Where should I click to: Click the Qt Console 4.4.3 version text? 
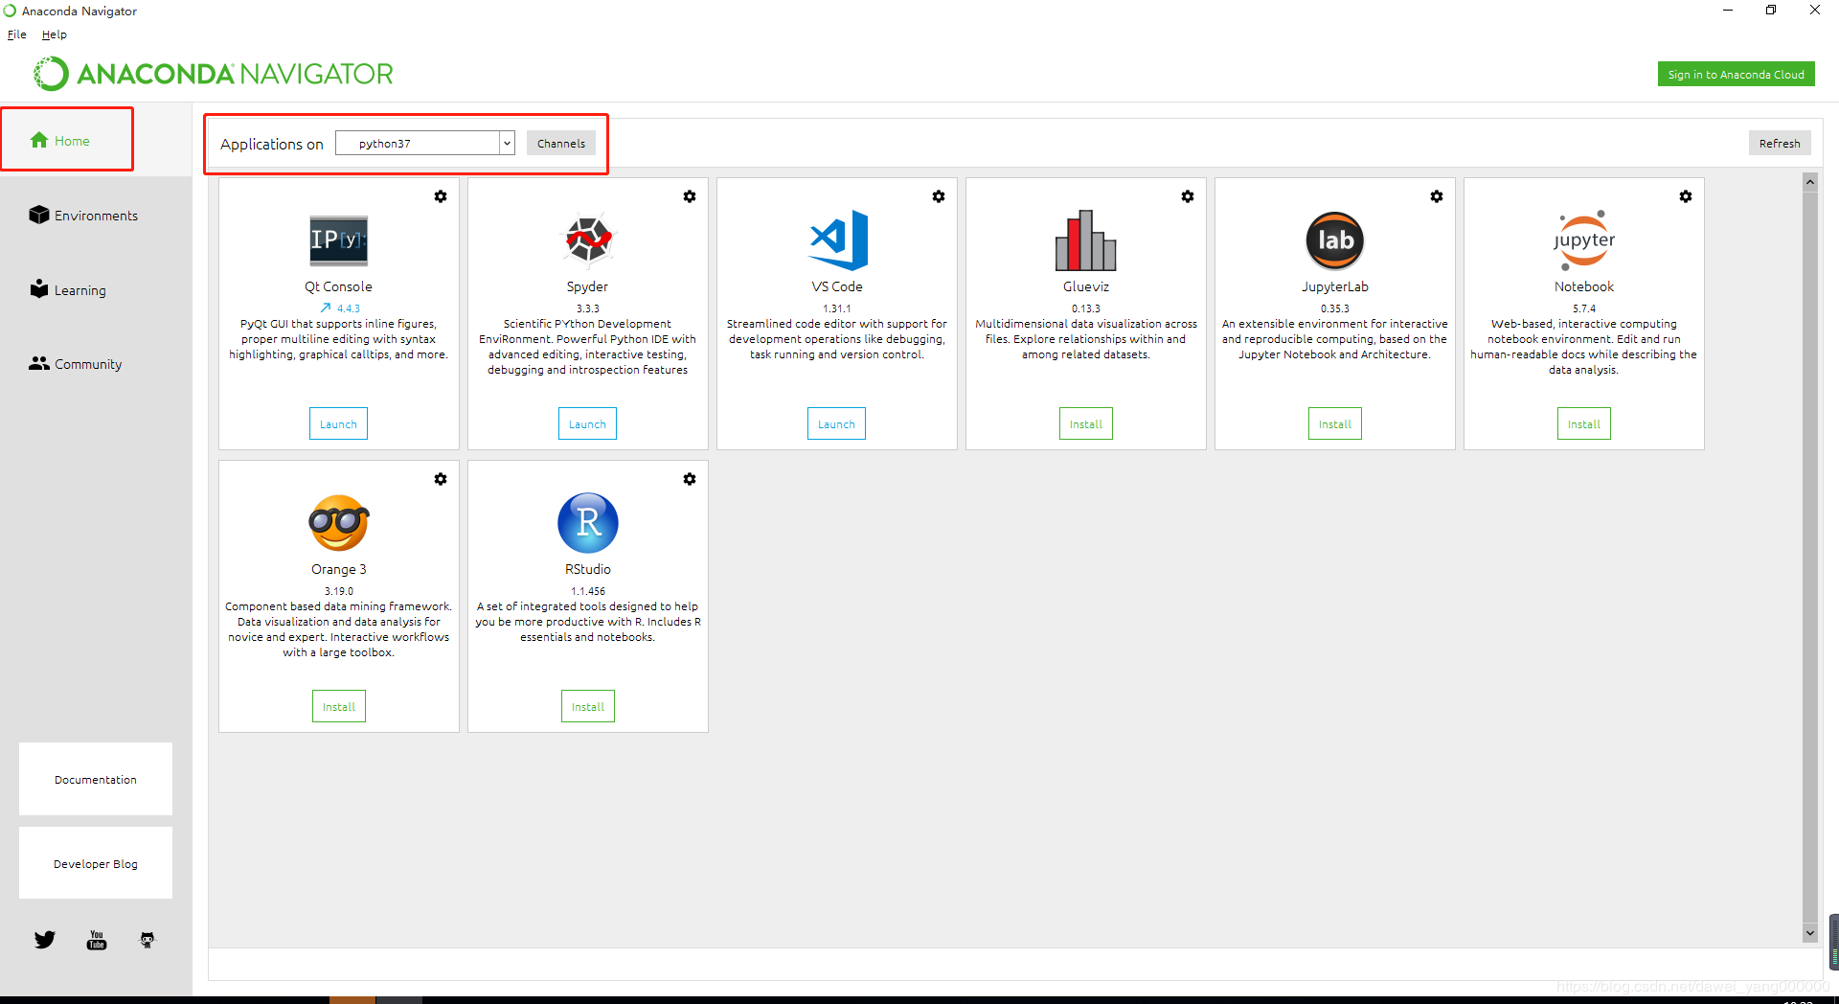coord(349,308)
